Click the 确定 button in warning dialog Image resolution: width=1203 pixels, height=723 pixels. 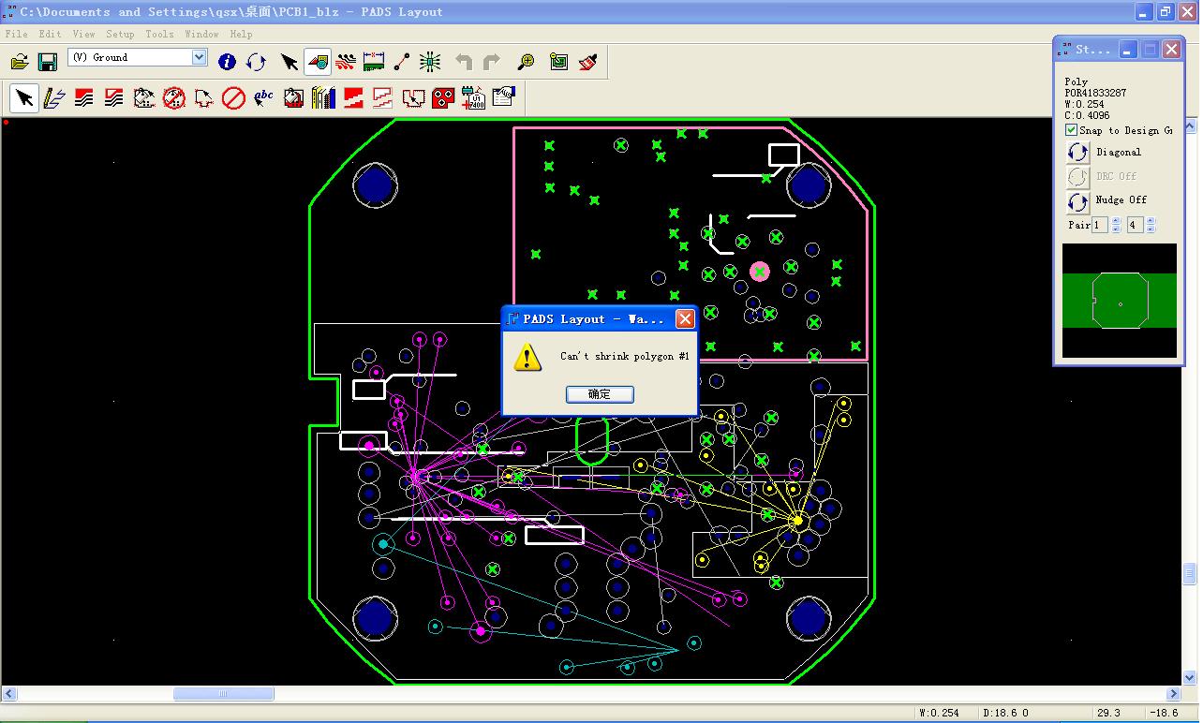click(x=600, y=394)
